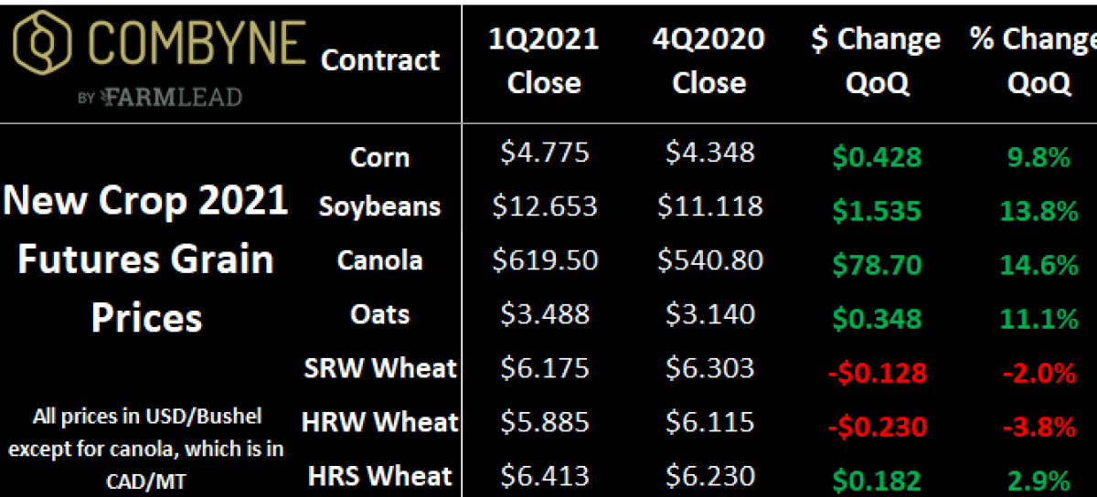Click the SRW Wheat row label
Viewport: 1097px width, 497px height.
(x=380, y=369)
